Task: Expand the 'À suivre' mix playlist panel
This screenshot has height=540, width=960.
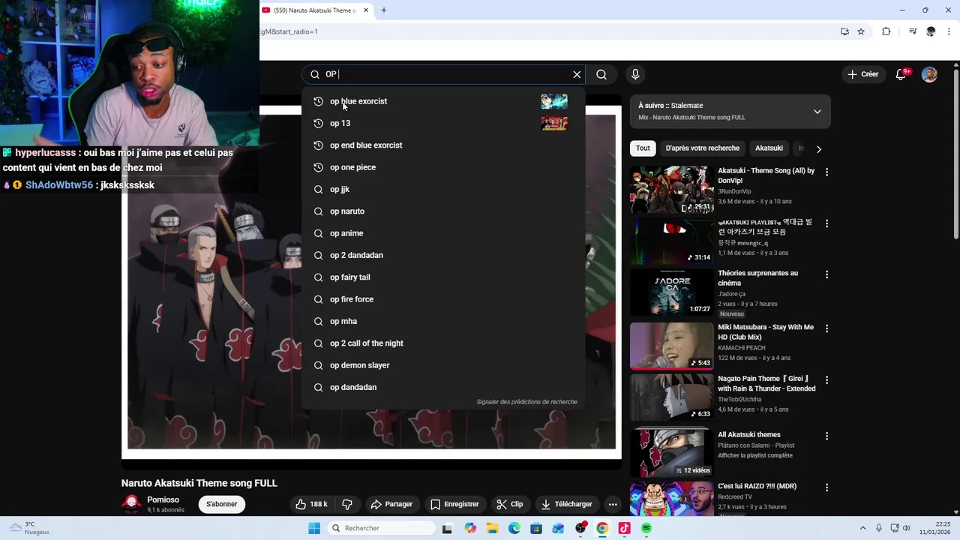Action: click(817, 112)
